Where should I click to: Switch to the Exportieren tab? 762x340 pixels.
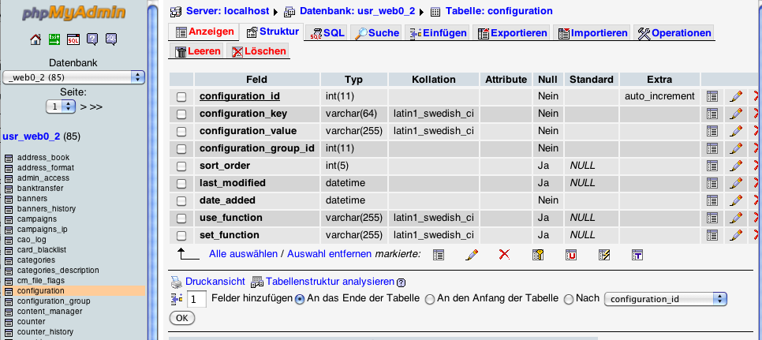point(512,32)
